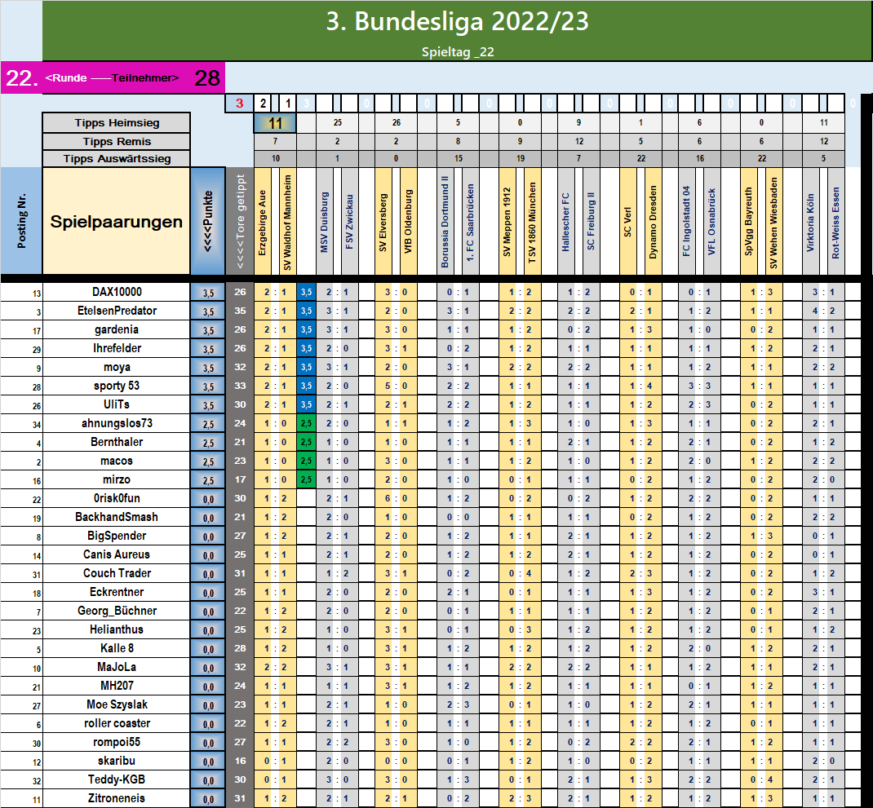Click the participant name 'Ihrefelder'
Image resolution: width=873 pixels, height=808 pixels.
(117, 348)
